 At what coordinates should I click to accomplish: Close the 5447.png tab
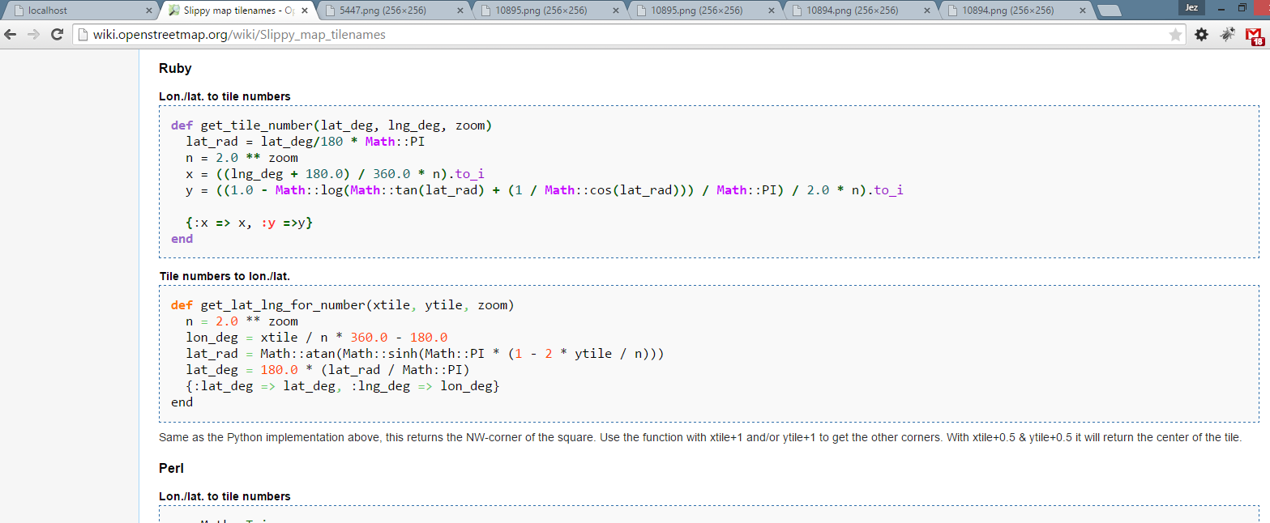tap(460, 11)
